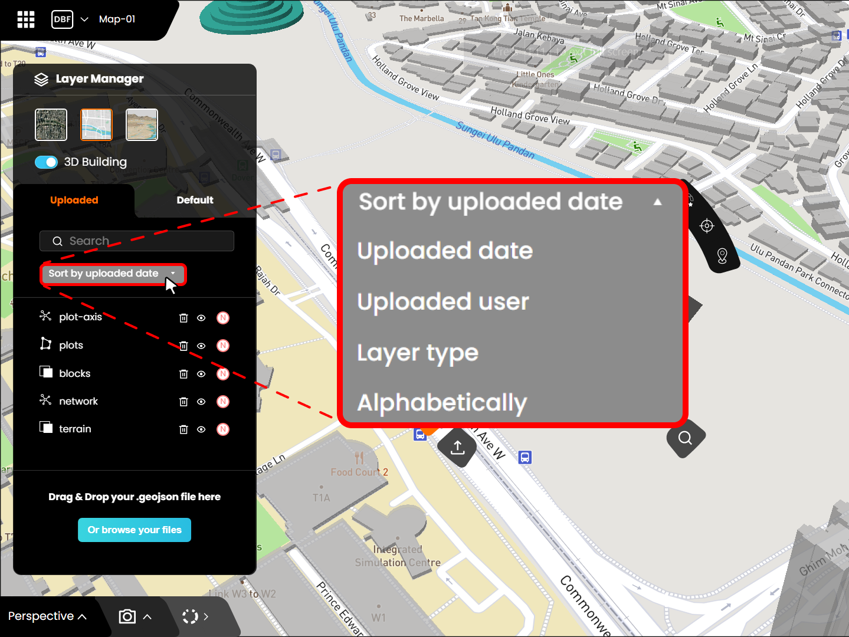Hide the terrain layer via eye icon
This screenshot has height=637, width=849.
point(201,429)
